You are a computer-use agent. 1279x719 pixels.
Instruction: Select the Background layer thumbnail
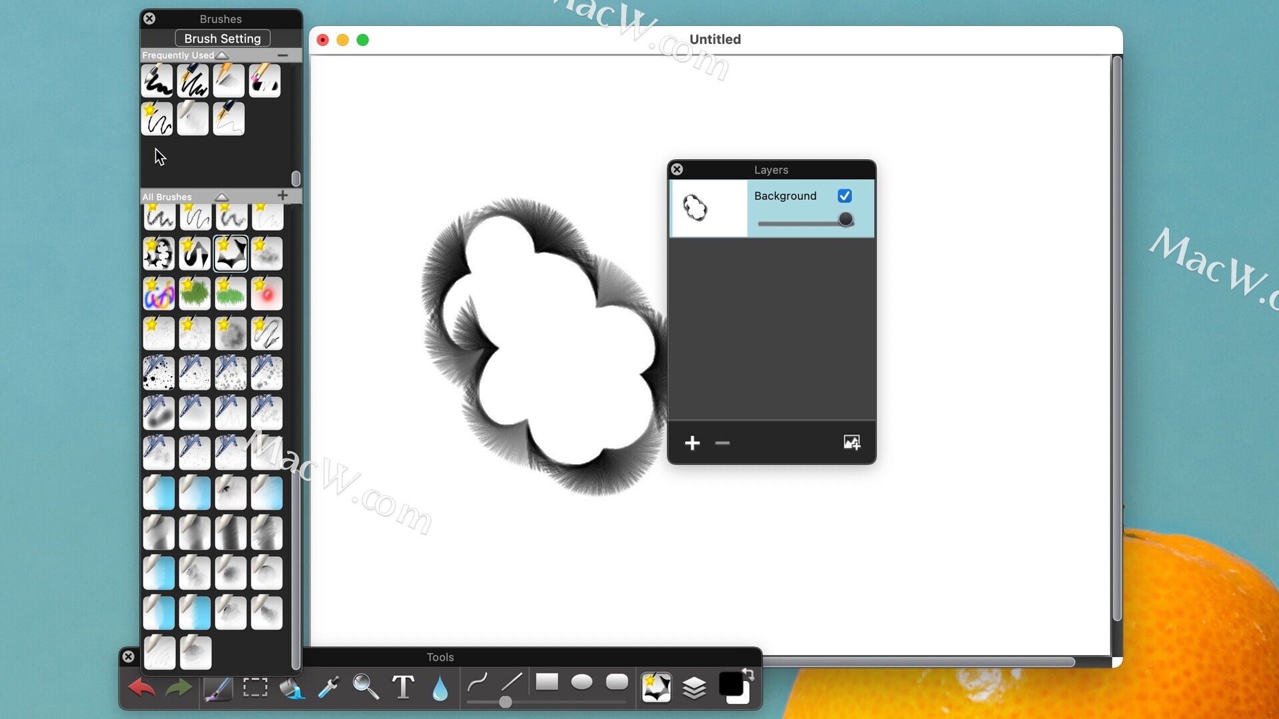709,208
